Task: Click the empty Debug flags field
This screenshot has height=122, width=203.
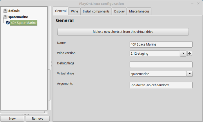Action: point(161,65)
